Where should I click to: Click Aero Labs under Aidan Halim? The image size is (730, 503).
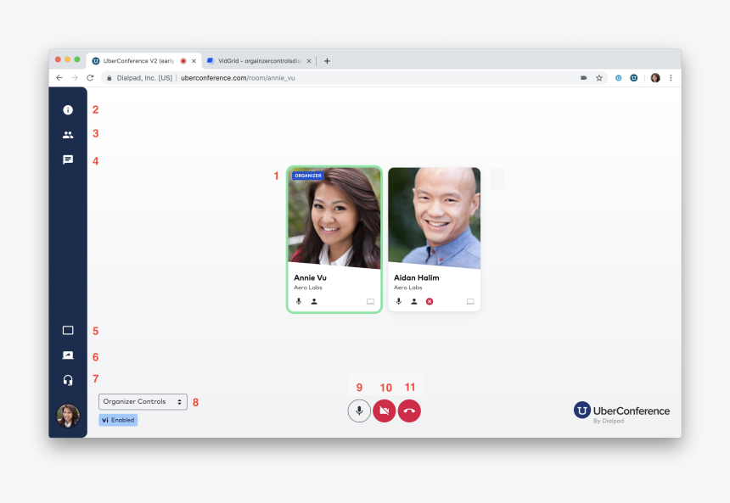(x=407, y=288)
